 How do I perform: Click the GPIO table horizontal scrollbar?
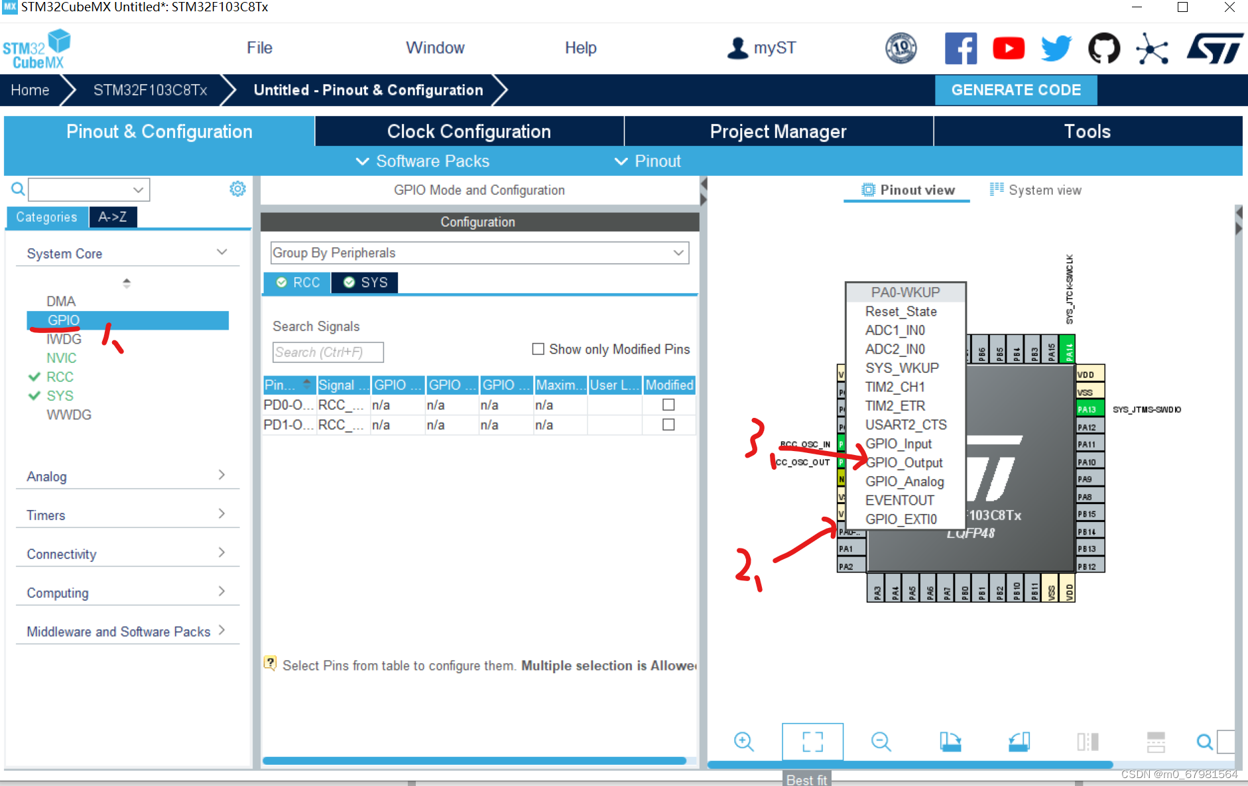coord(474,761)
